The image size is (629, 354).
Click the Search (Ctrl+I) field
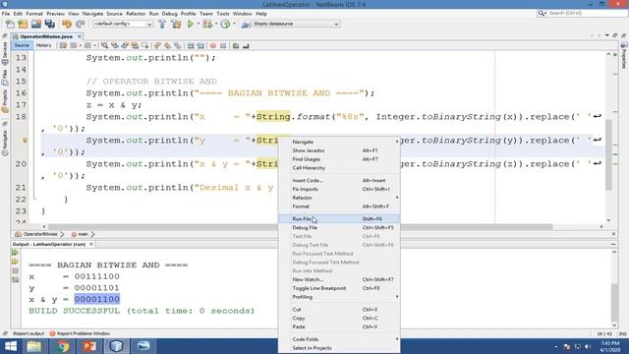[x=583, y=13]
